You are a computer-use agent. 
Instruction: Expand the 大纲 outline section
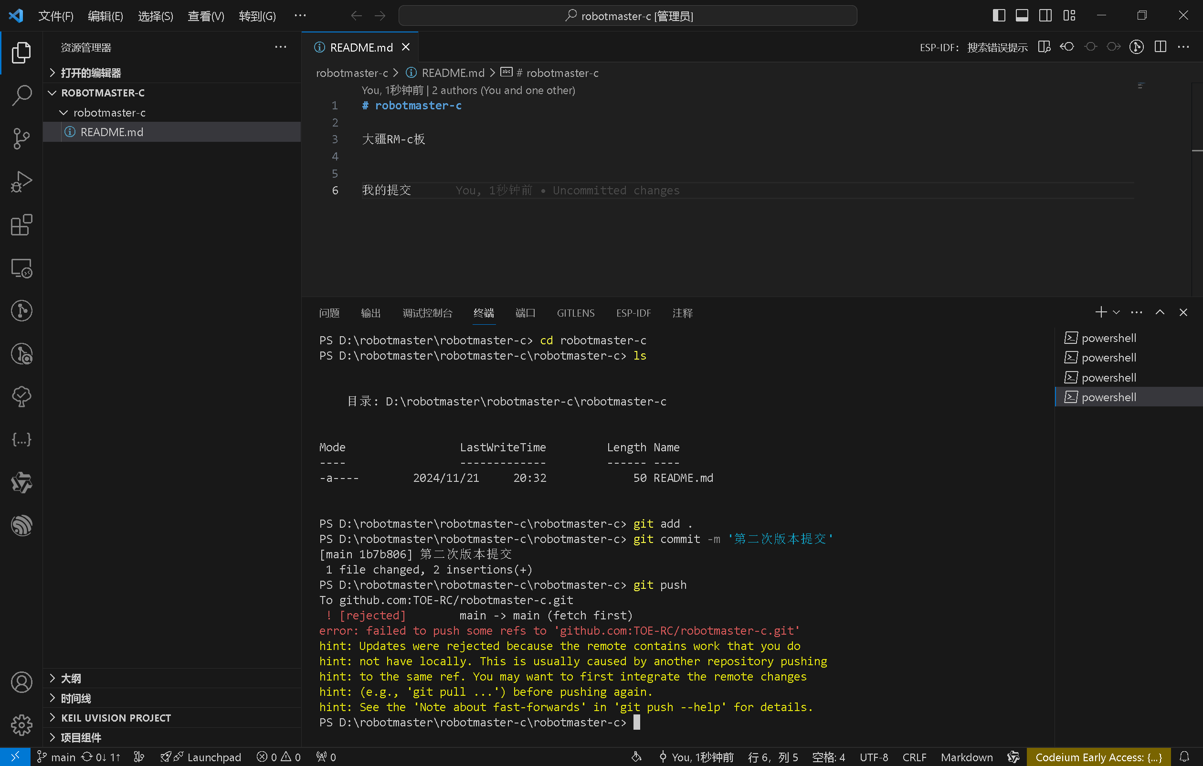point(172,679)
